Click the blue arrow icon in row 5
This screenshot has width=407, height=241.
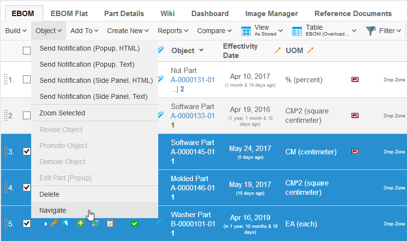tap(67, 223)
